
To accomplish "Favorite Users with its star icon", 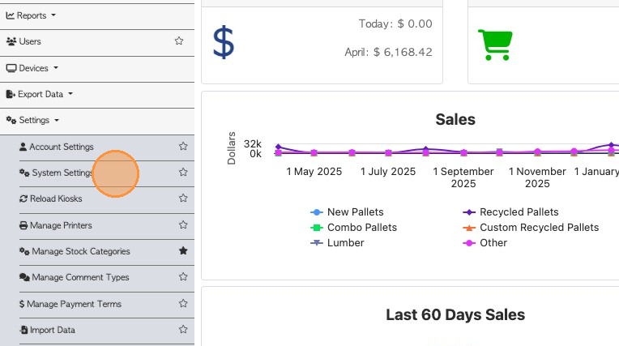I will pyautogui.click(x=179, y=41).
